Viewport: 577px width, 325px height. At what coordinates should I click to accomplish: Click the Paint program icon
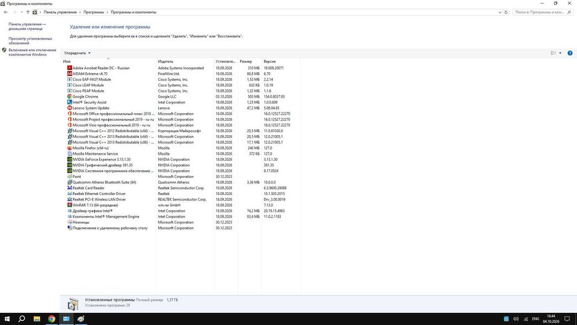pos(70,176)
